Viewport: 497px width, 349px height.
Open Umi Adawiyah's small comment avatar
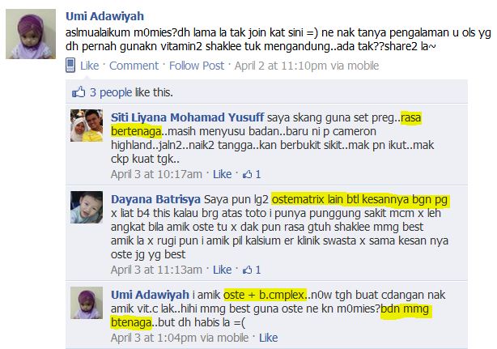click(x=87, y=303)
